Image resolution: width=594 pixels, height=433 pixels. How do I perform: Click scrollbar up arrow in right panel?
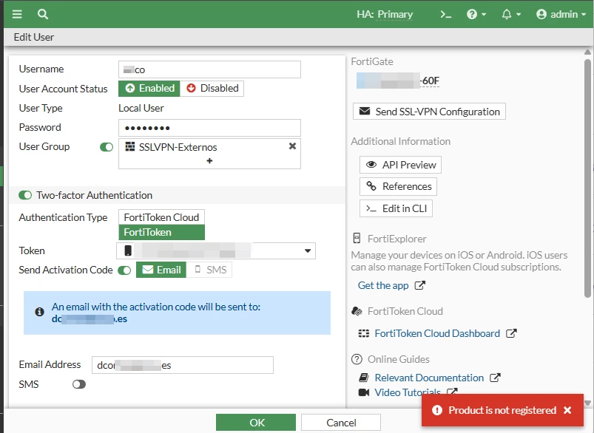pyautogui.click(x=587, y=52)
